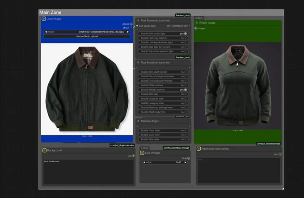
Task: Click the comfyui-workflow-encrypt badge
Action: pos(176,148)
